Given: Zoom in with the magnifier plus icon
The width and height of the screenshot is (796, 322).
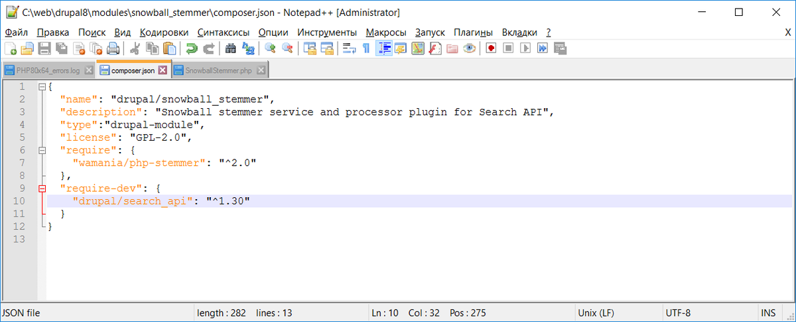Looking at the screenshot, I should pyautogui.click(x=270, y=48).
